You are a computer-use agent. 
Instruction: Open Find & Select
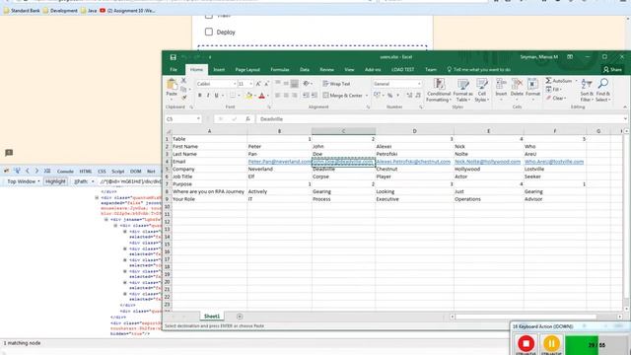pyautogui.click(x=602, y=90)
